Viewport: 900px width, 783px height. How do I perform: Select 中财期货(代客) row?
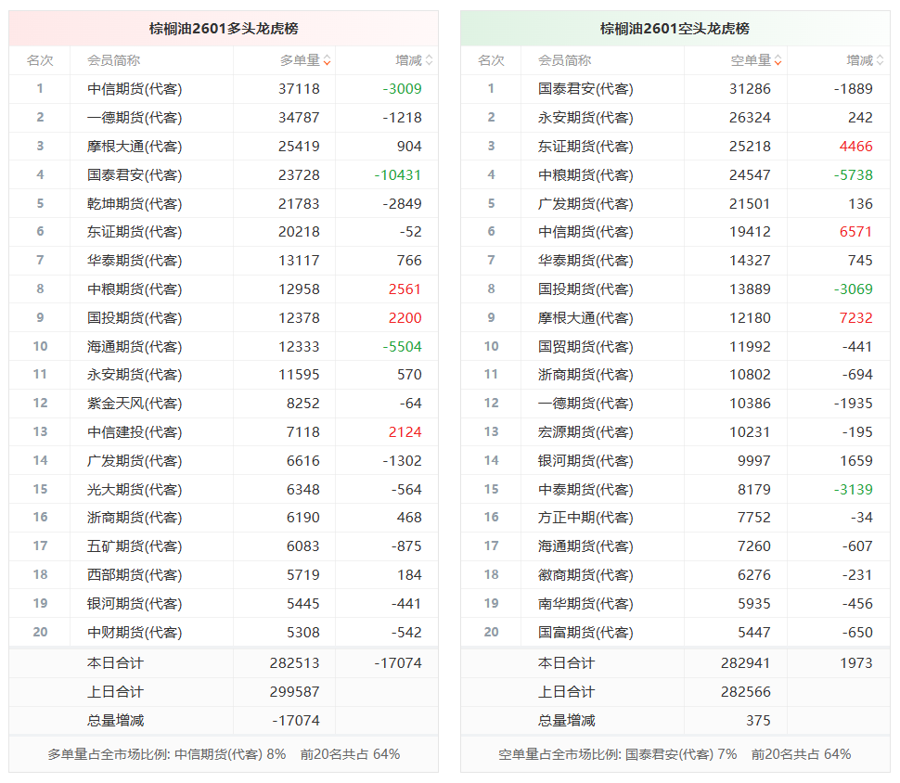(224, 633)
